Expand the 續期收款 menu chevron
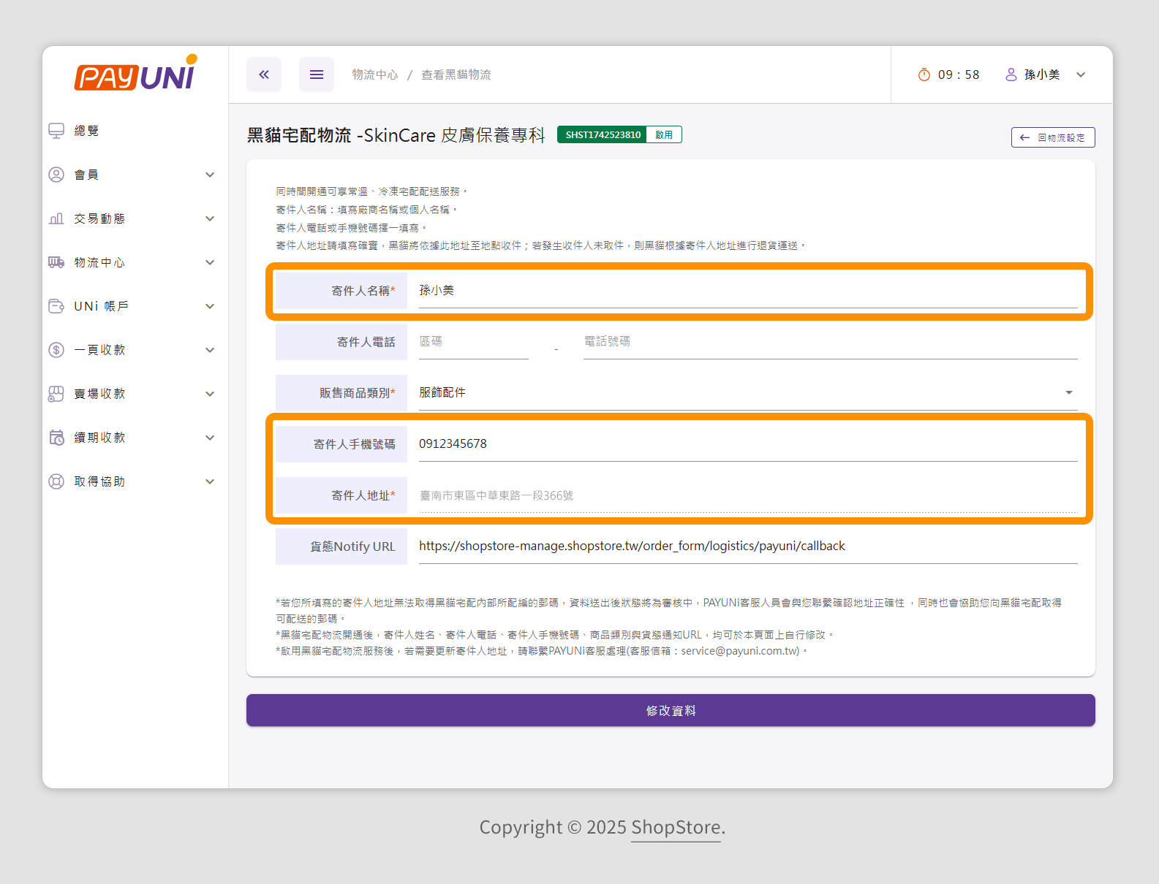Image resolution: width=1159 pixels, height=884 pixels. tap(210, 438)
